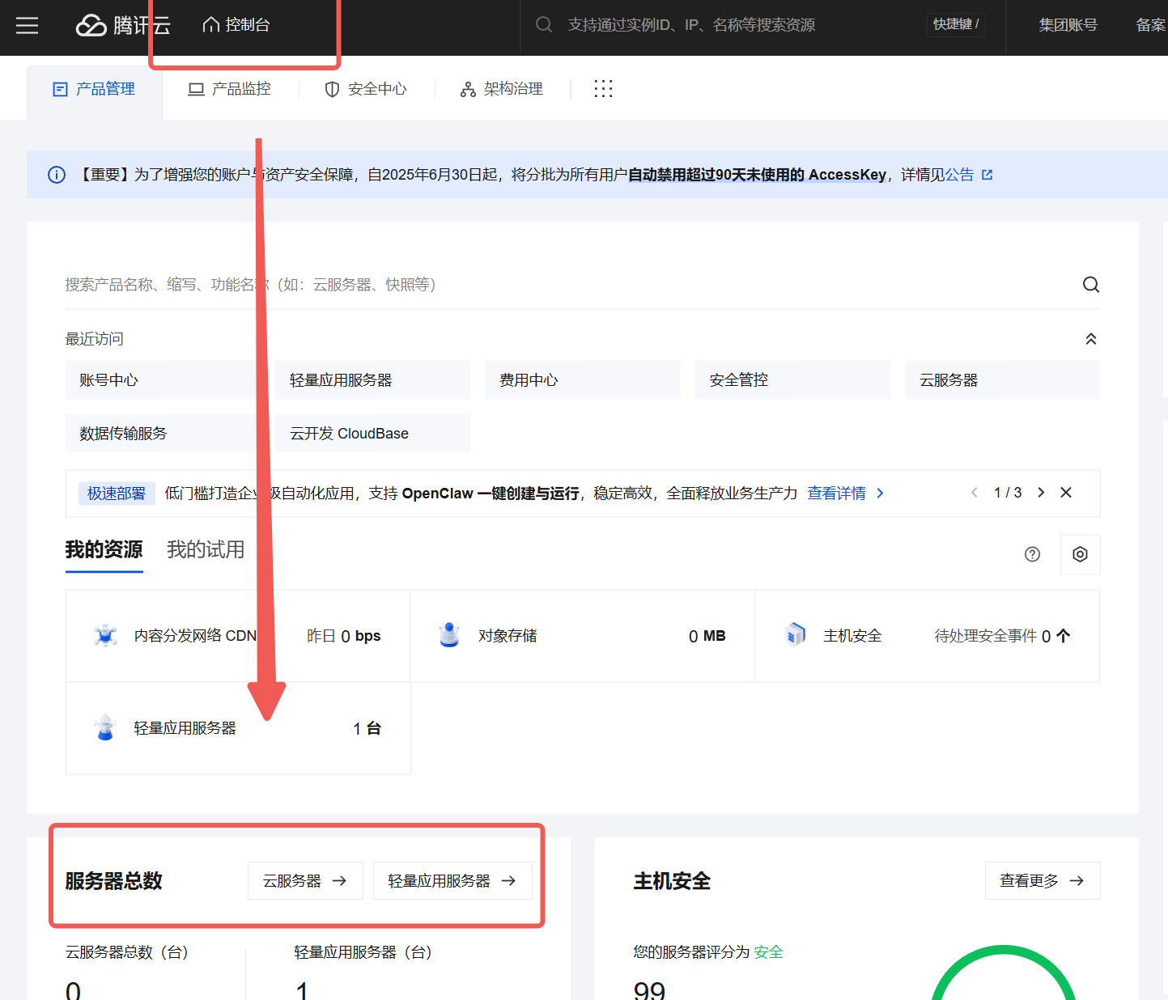Click the 0 MB storage value
Viewport: 1168px width, 1000px height.
click(x=707, y=636)
